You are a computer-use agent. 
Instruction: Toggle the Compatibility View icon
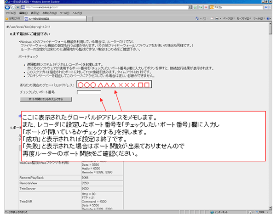pyautogui.click(x=195, y=7)
